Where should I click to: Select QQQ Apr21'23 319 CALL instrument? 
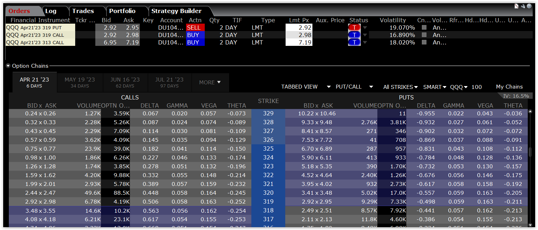pyautogui.click(x=40, y=35)
